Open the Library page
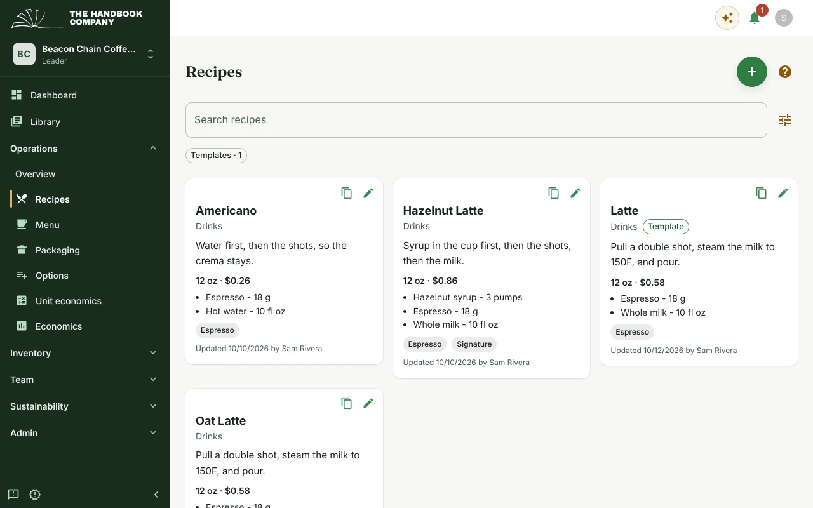 (85, 122)
